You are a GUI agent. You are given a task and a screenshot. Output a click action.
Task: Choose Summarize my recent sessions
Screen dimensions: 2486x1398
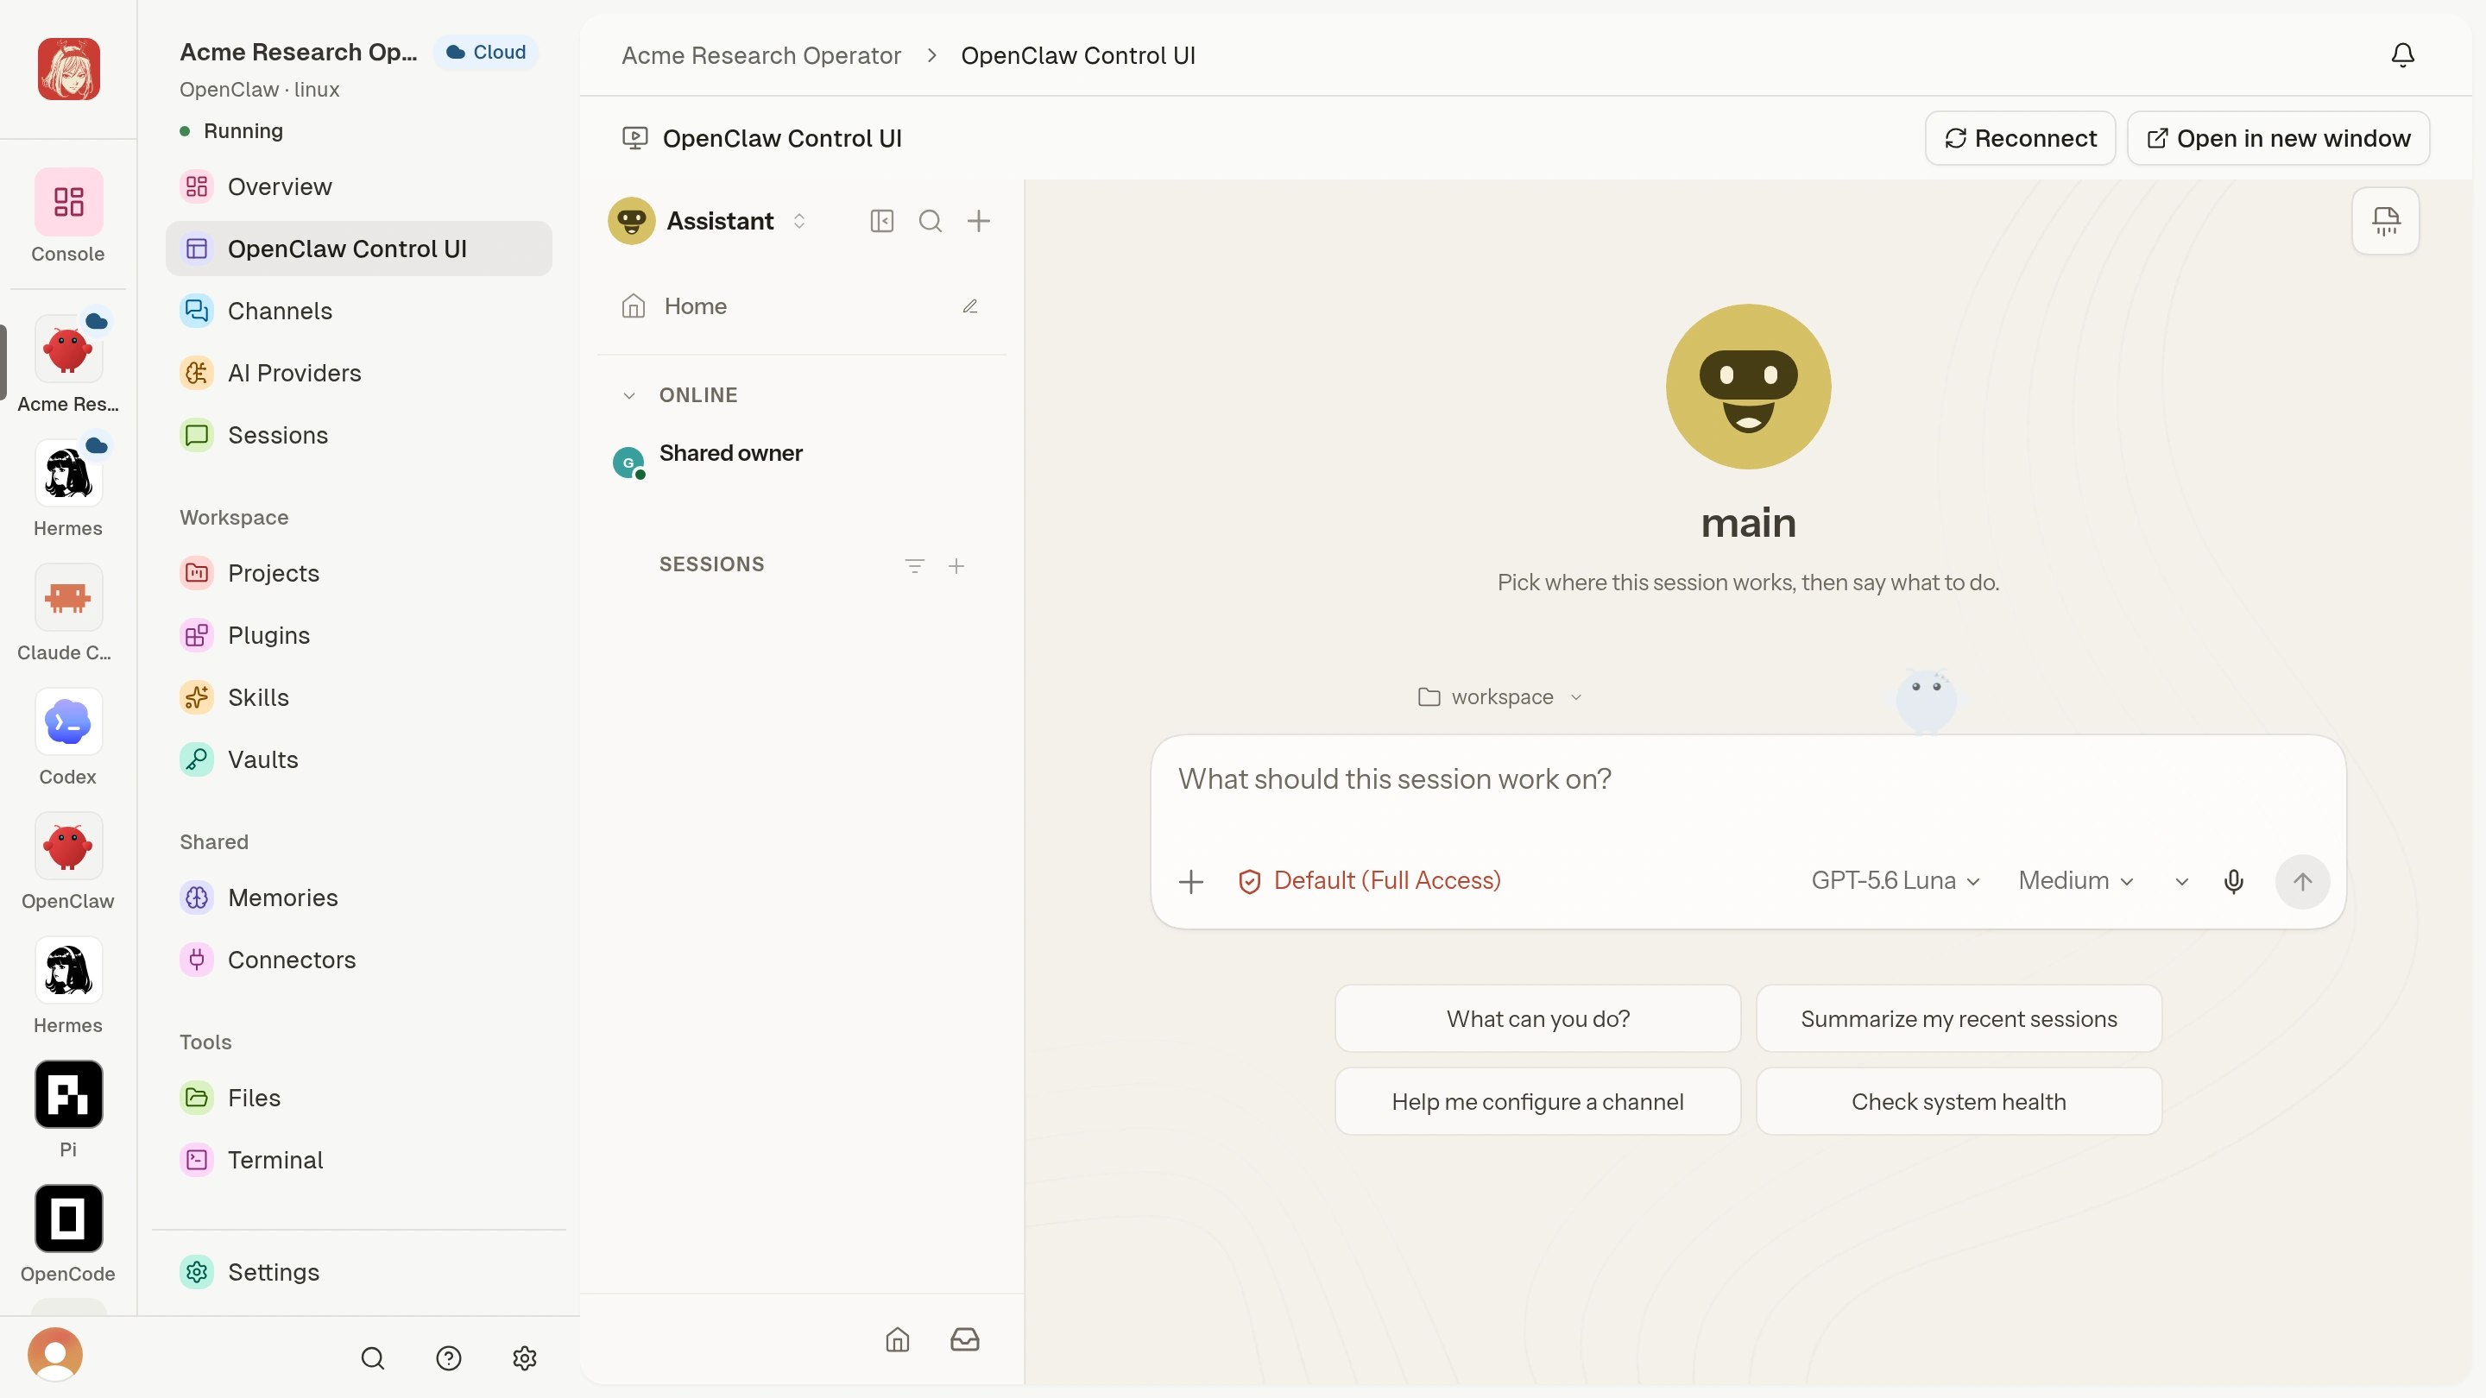pyautogui.click(x=1958, y=1019)
